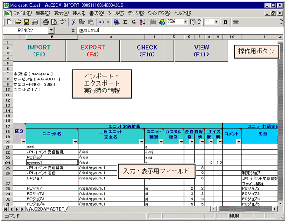Open the filter dropdown under カスタム種別 column

[181, 141]
